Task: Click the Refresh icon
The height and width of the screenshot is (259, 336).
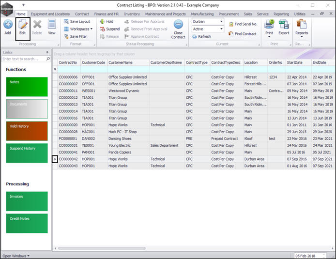Action: pyautogui.click(x=201, y=36)
